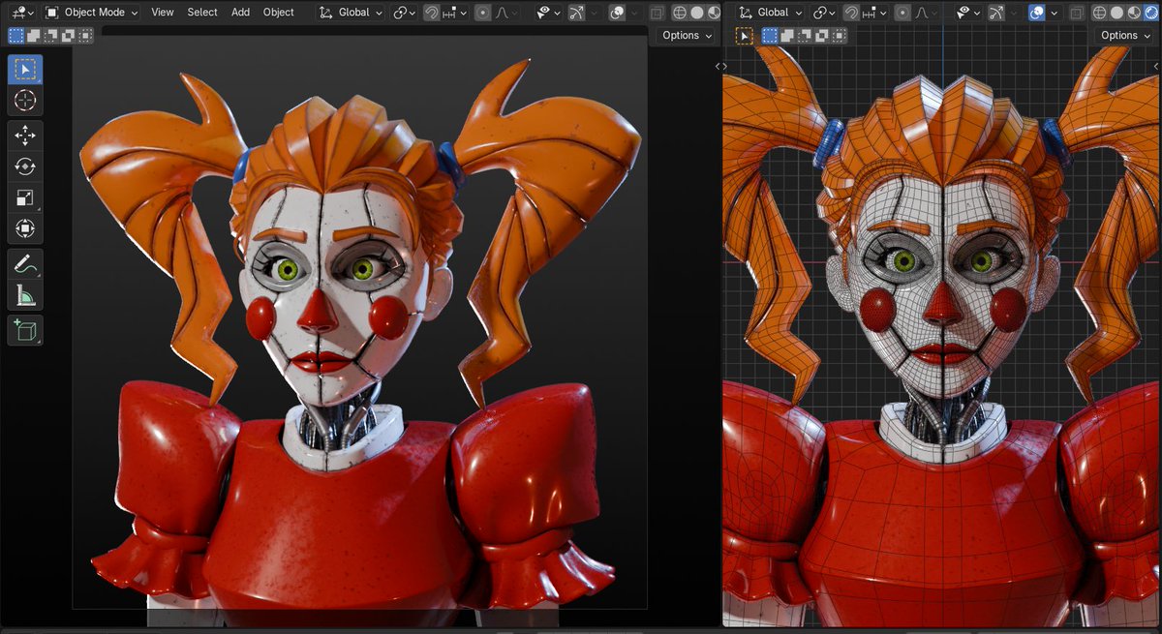Activate the Rotate tool

pyautogui.click(x=25, y=166)
